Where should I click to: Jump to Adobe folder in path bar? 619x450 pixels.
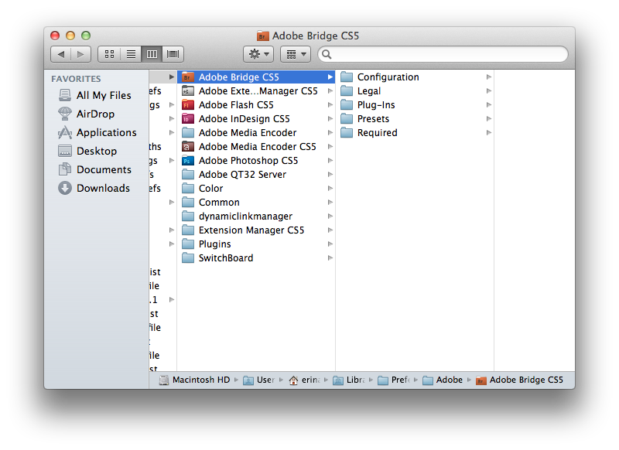(x=442, y=380)
